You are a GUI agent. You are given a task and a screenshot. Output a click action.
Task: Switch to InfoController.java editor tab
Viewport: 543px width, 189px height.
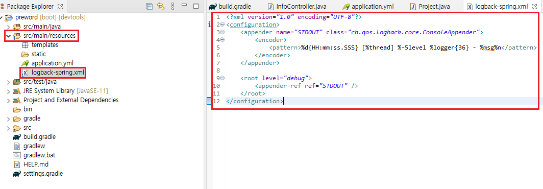[298, 6]
